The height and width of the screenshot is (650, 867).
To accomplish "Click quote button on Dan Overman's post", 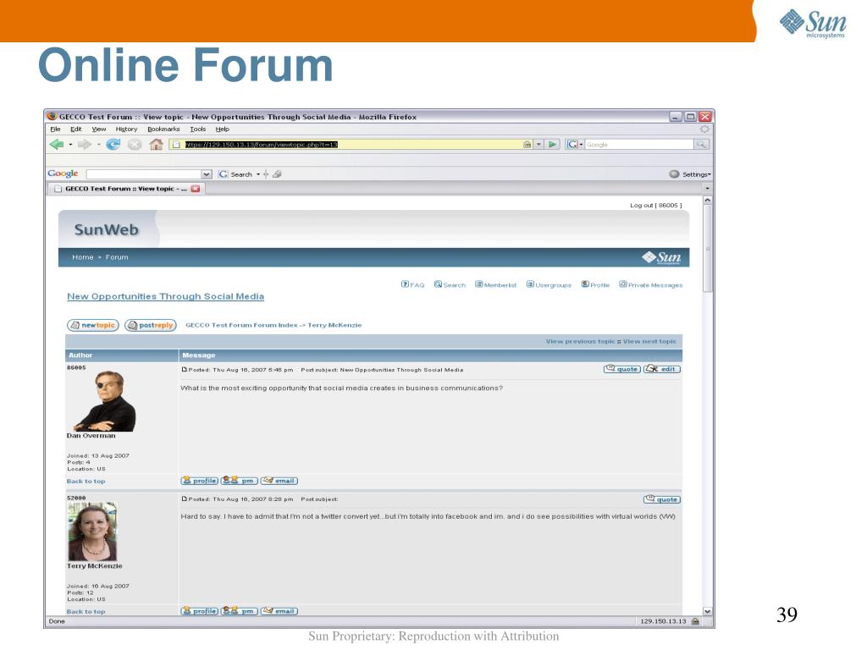I will (x=622, y=369).
